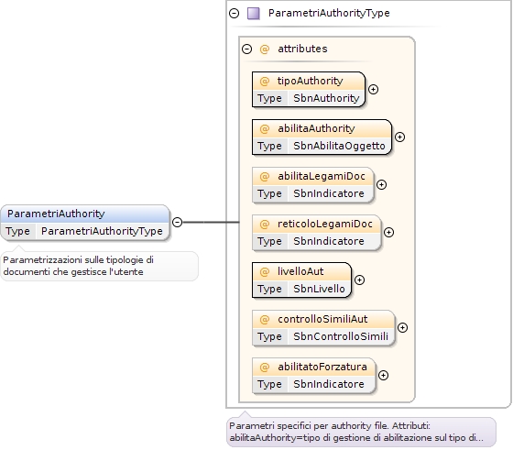Screen dimensions: 513x450
Task: Collapse the ParametriAuthority element node
Action: (x=177, y=222)
